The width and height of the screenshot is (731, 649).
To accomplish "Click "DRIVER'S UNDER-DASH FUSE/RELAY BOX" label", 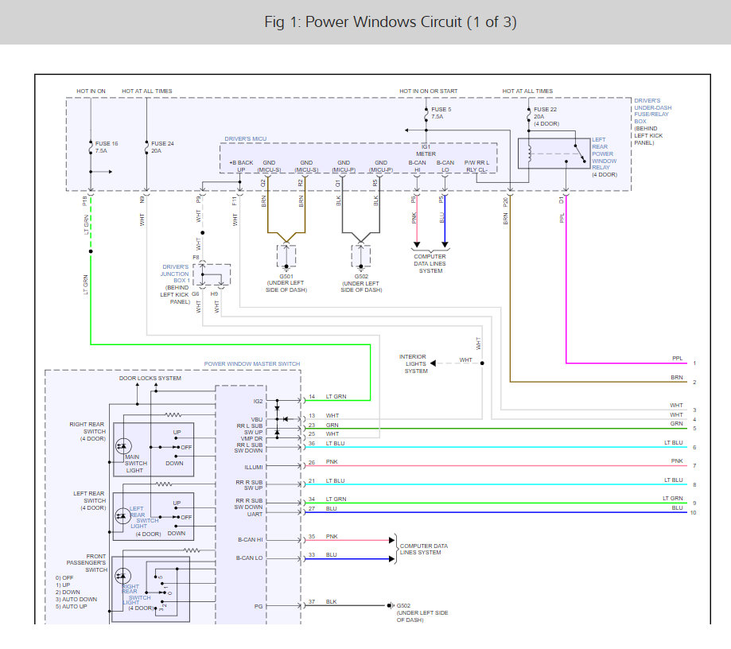I will (x=653, y=111).
